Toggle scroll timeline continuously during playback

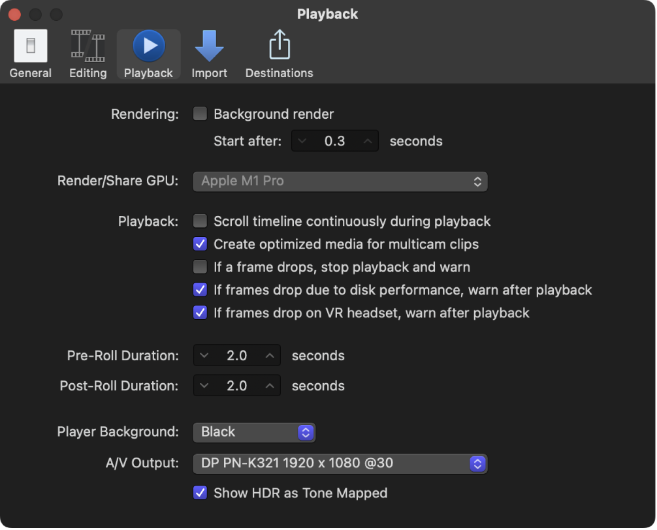(x=200, y=221)
